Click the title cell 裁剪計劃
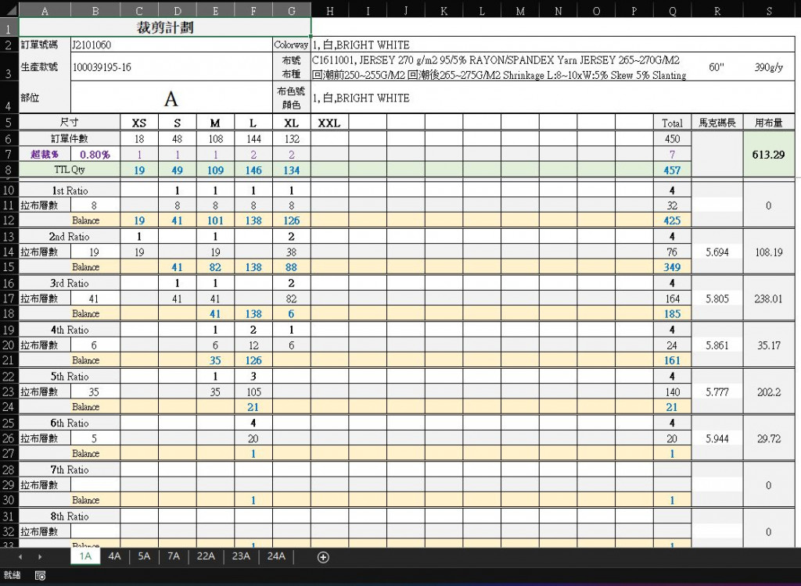Screen dimensions: 801x586 [165, 27]
